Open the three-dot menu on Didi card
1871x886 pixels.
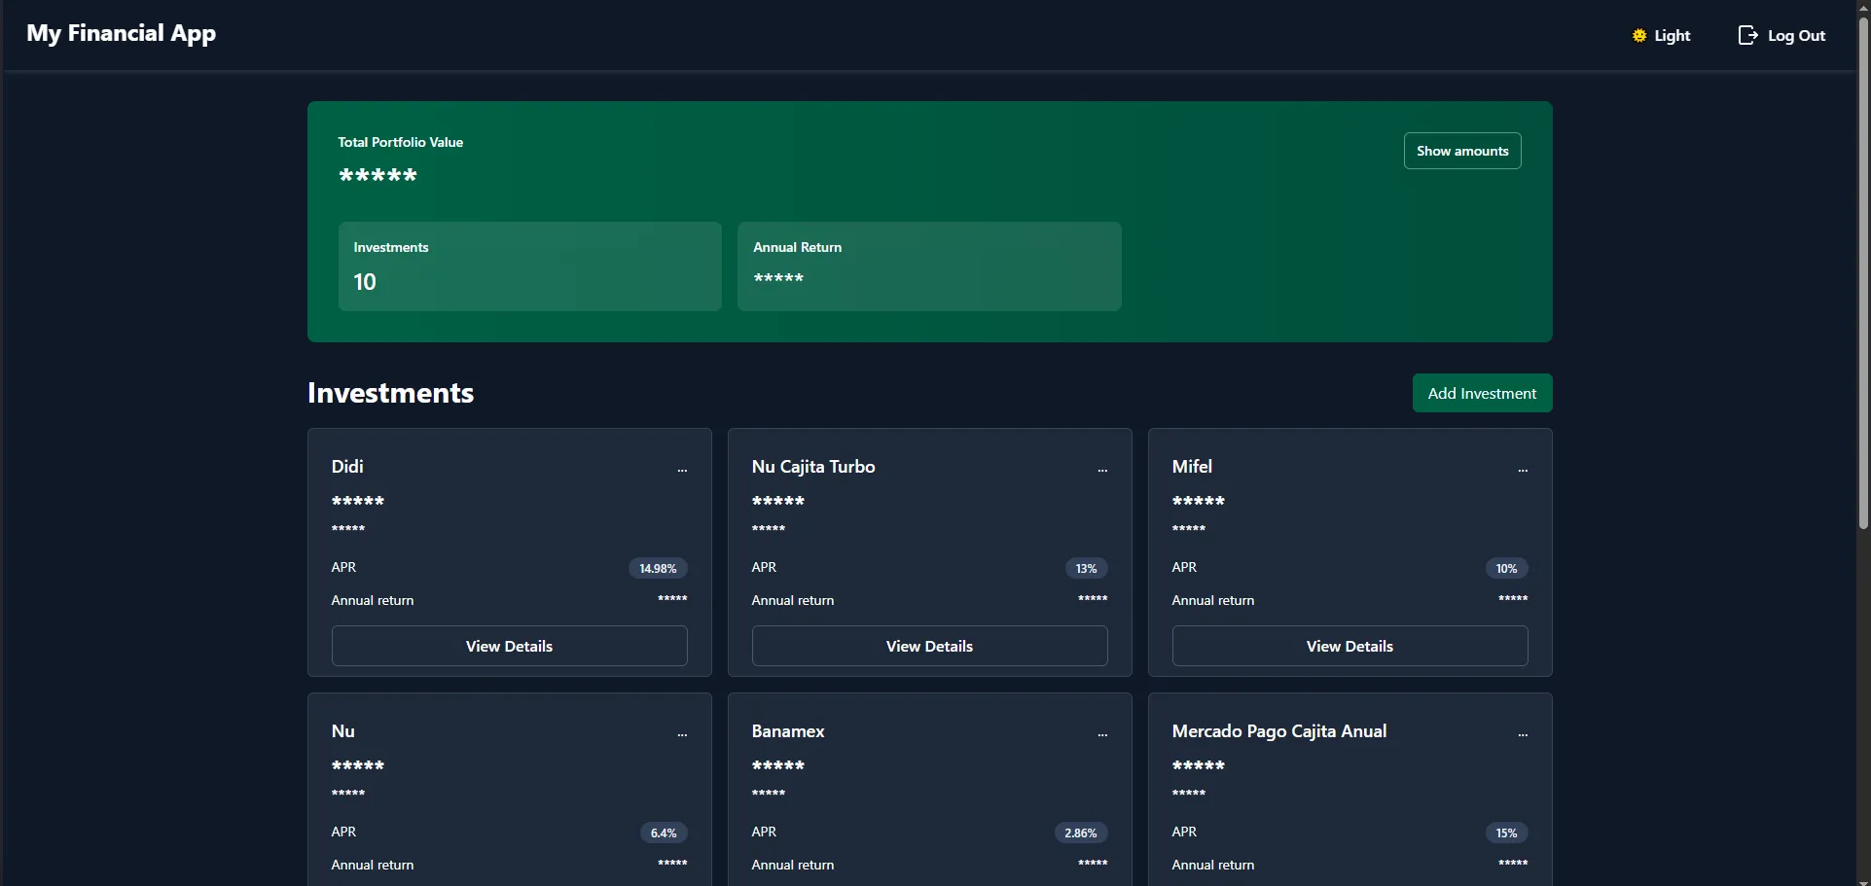point(682,470)
